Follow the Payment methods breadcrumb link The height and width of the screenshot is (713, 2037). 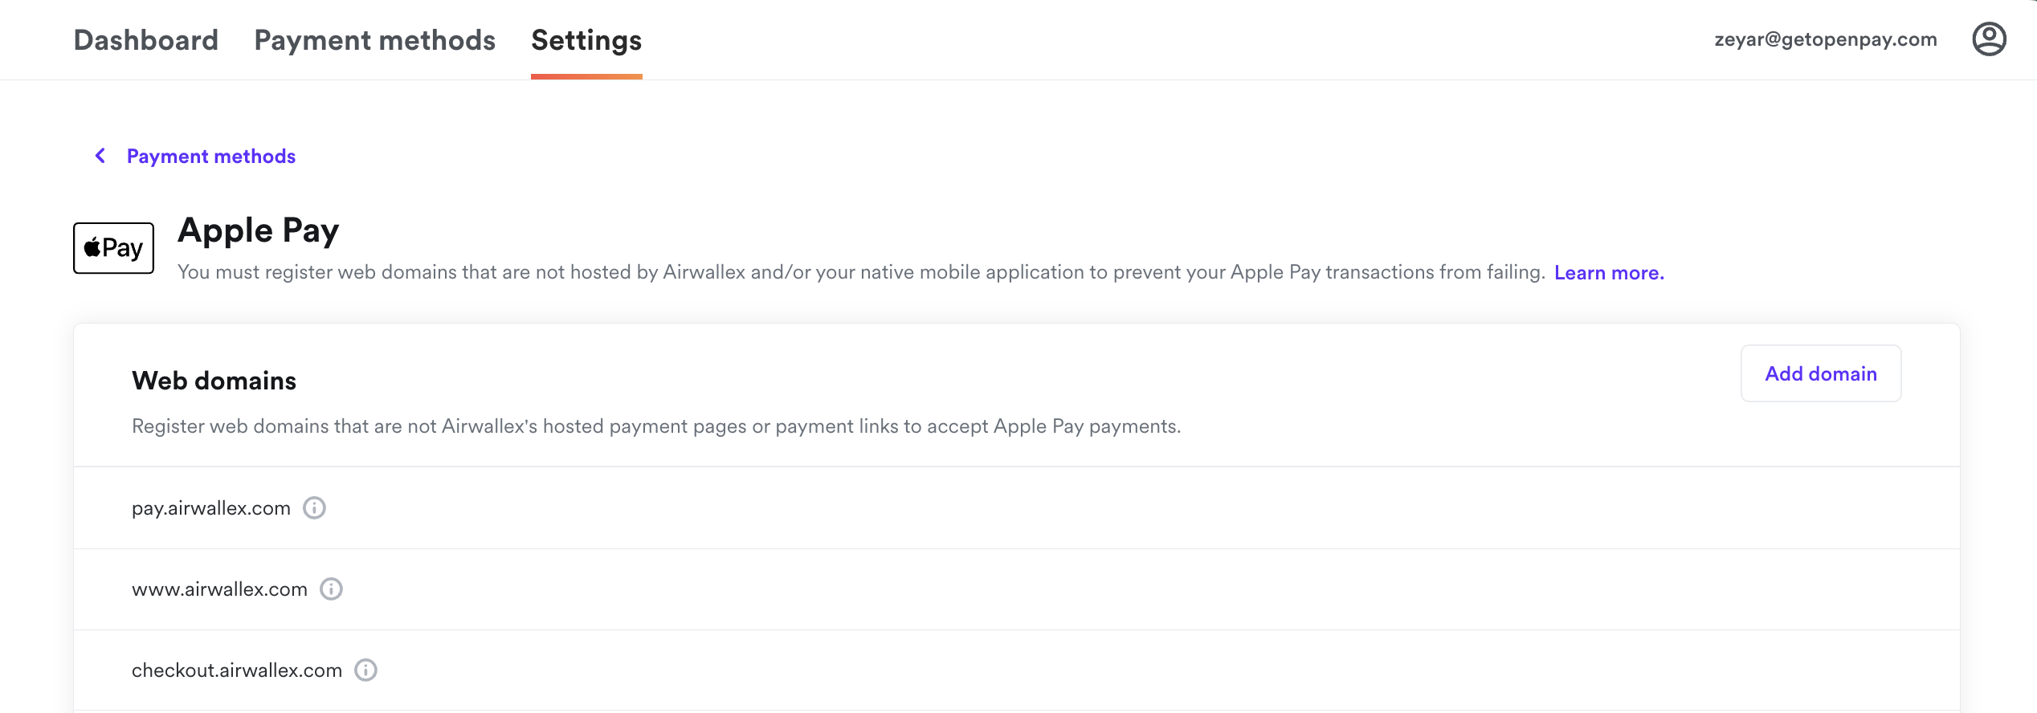[x=211, y=156]
